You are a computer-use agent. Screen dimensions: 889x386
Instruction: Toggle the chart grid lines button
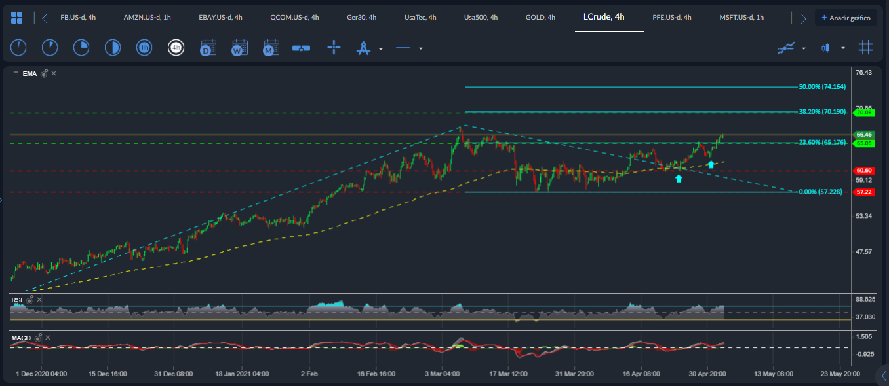click(866, 47)
